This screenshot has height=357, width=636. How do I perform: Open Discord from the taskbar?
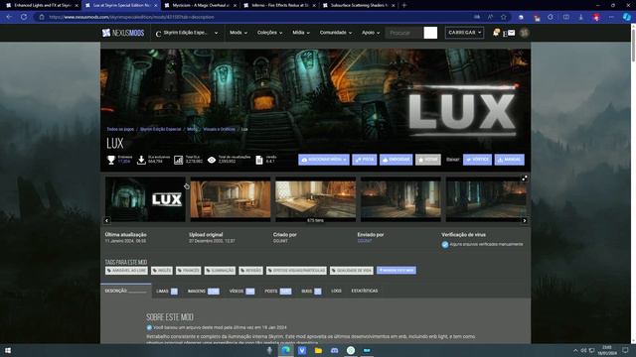click(x=334, y=350)
